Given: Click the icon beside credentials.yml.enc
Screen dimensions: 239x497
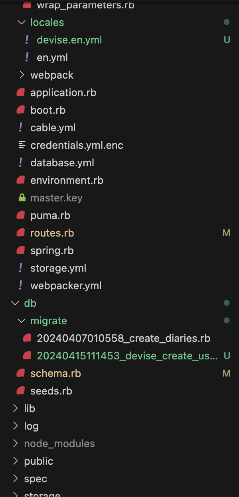Looking at the screenshot, I should (x=20, y=145).
